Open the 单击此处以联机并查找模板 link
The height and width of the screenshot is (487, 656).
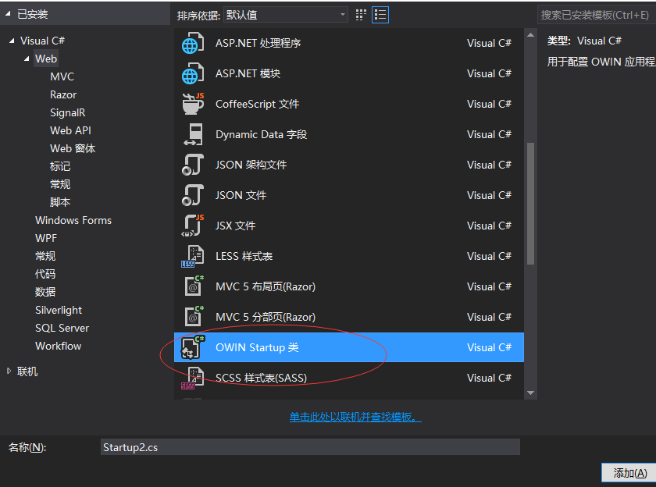point(355,418)
